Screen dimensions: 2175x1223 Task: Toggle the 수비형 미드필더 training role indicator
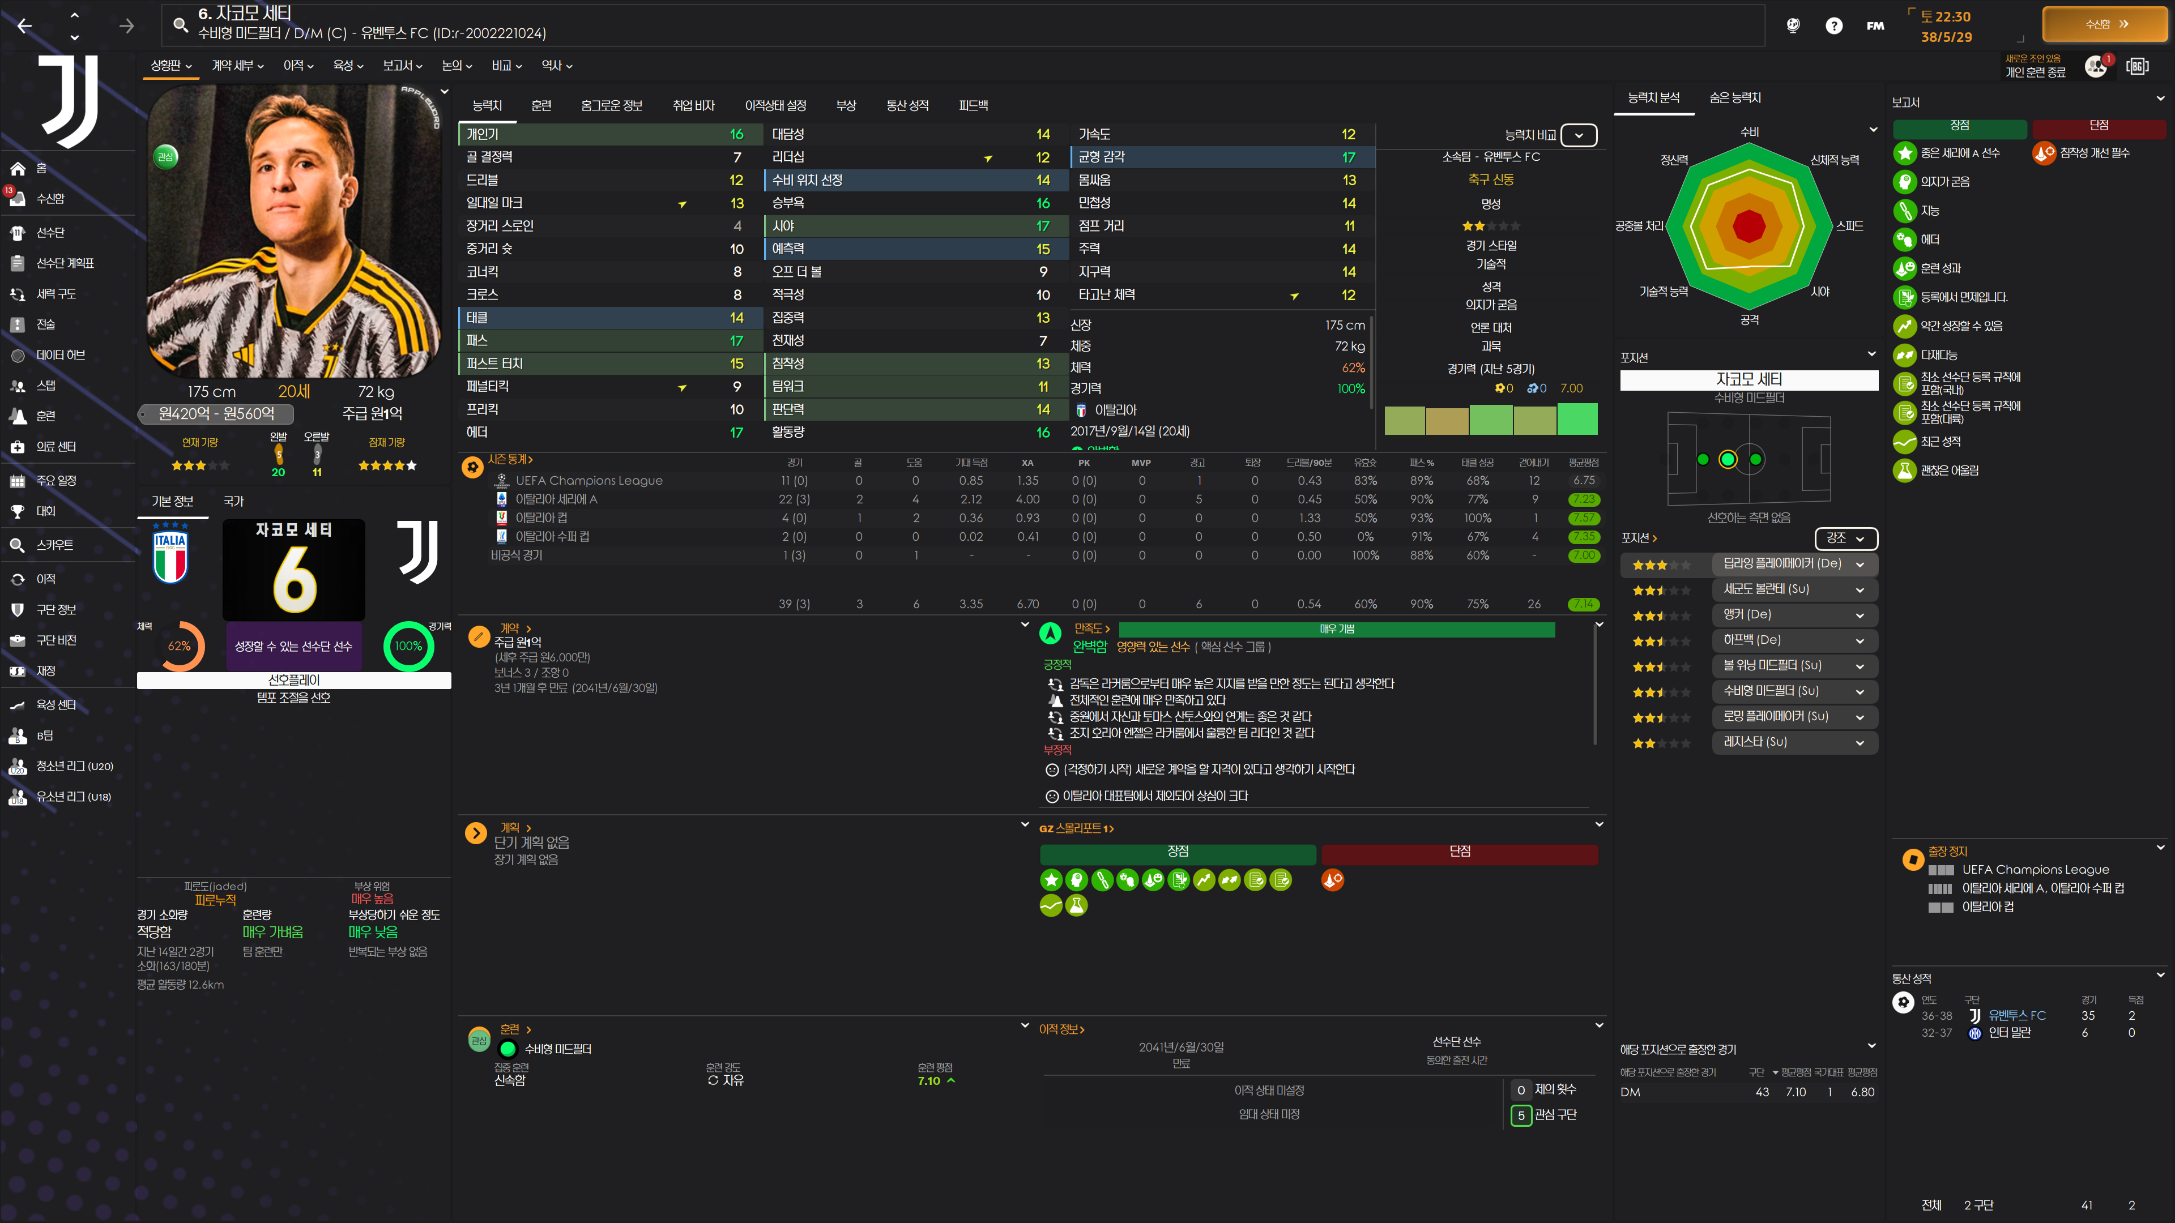tap(507, 1049)
